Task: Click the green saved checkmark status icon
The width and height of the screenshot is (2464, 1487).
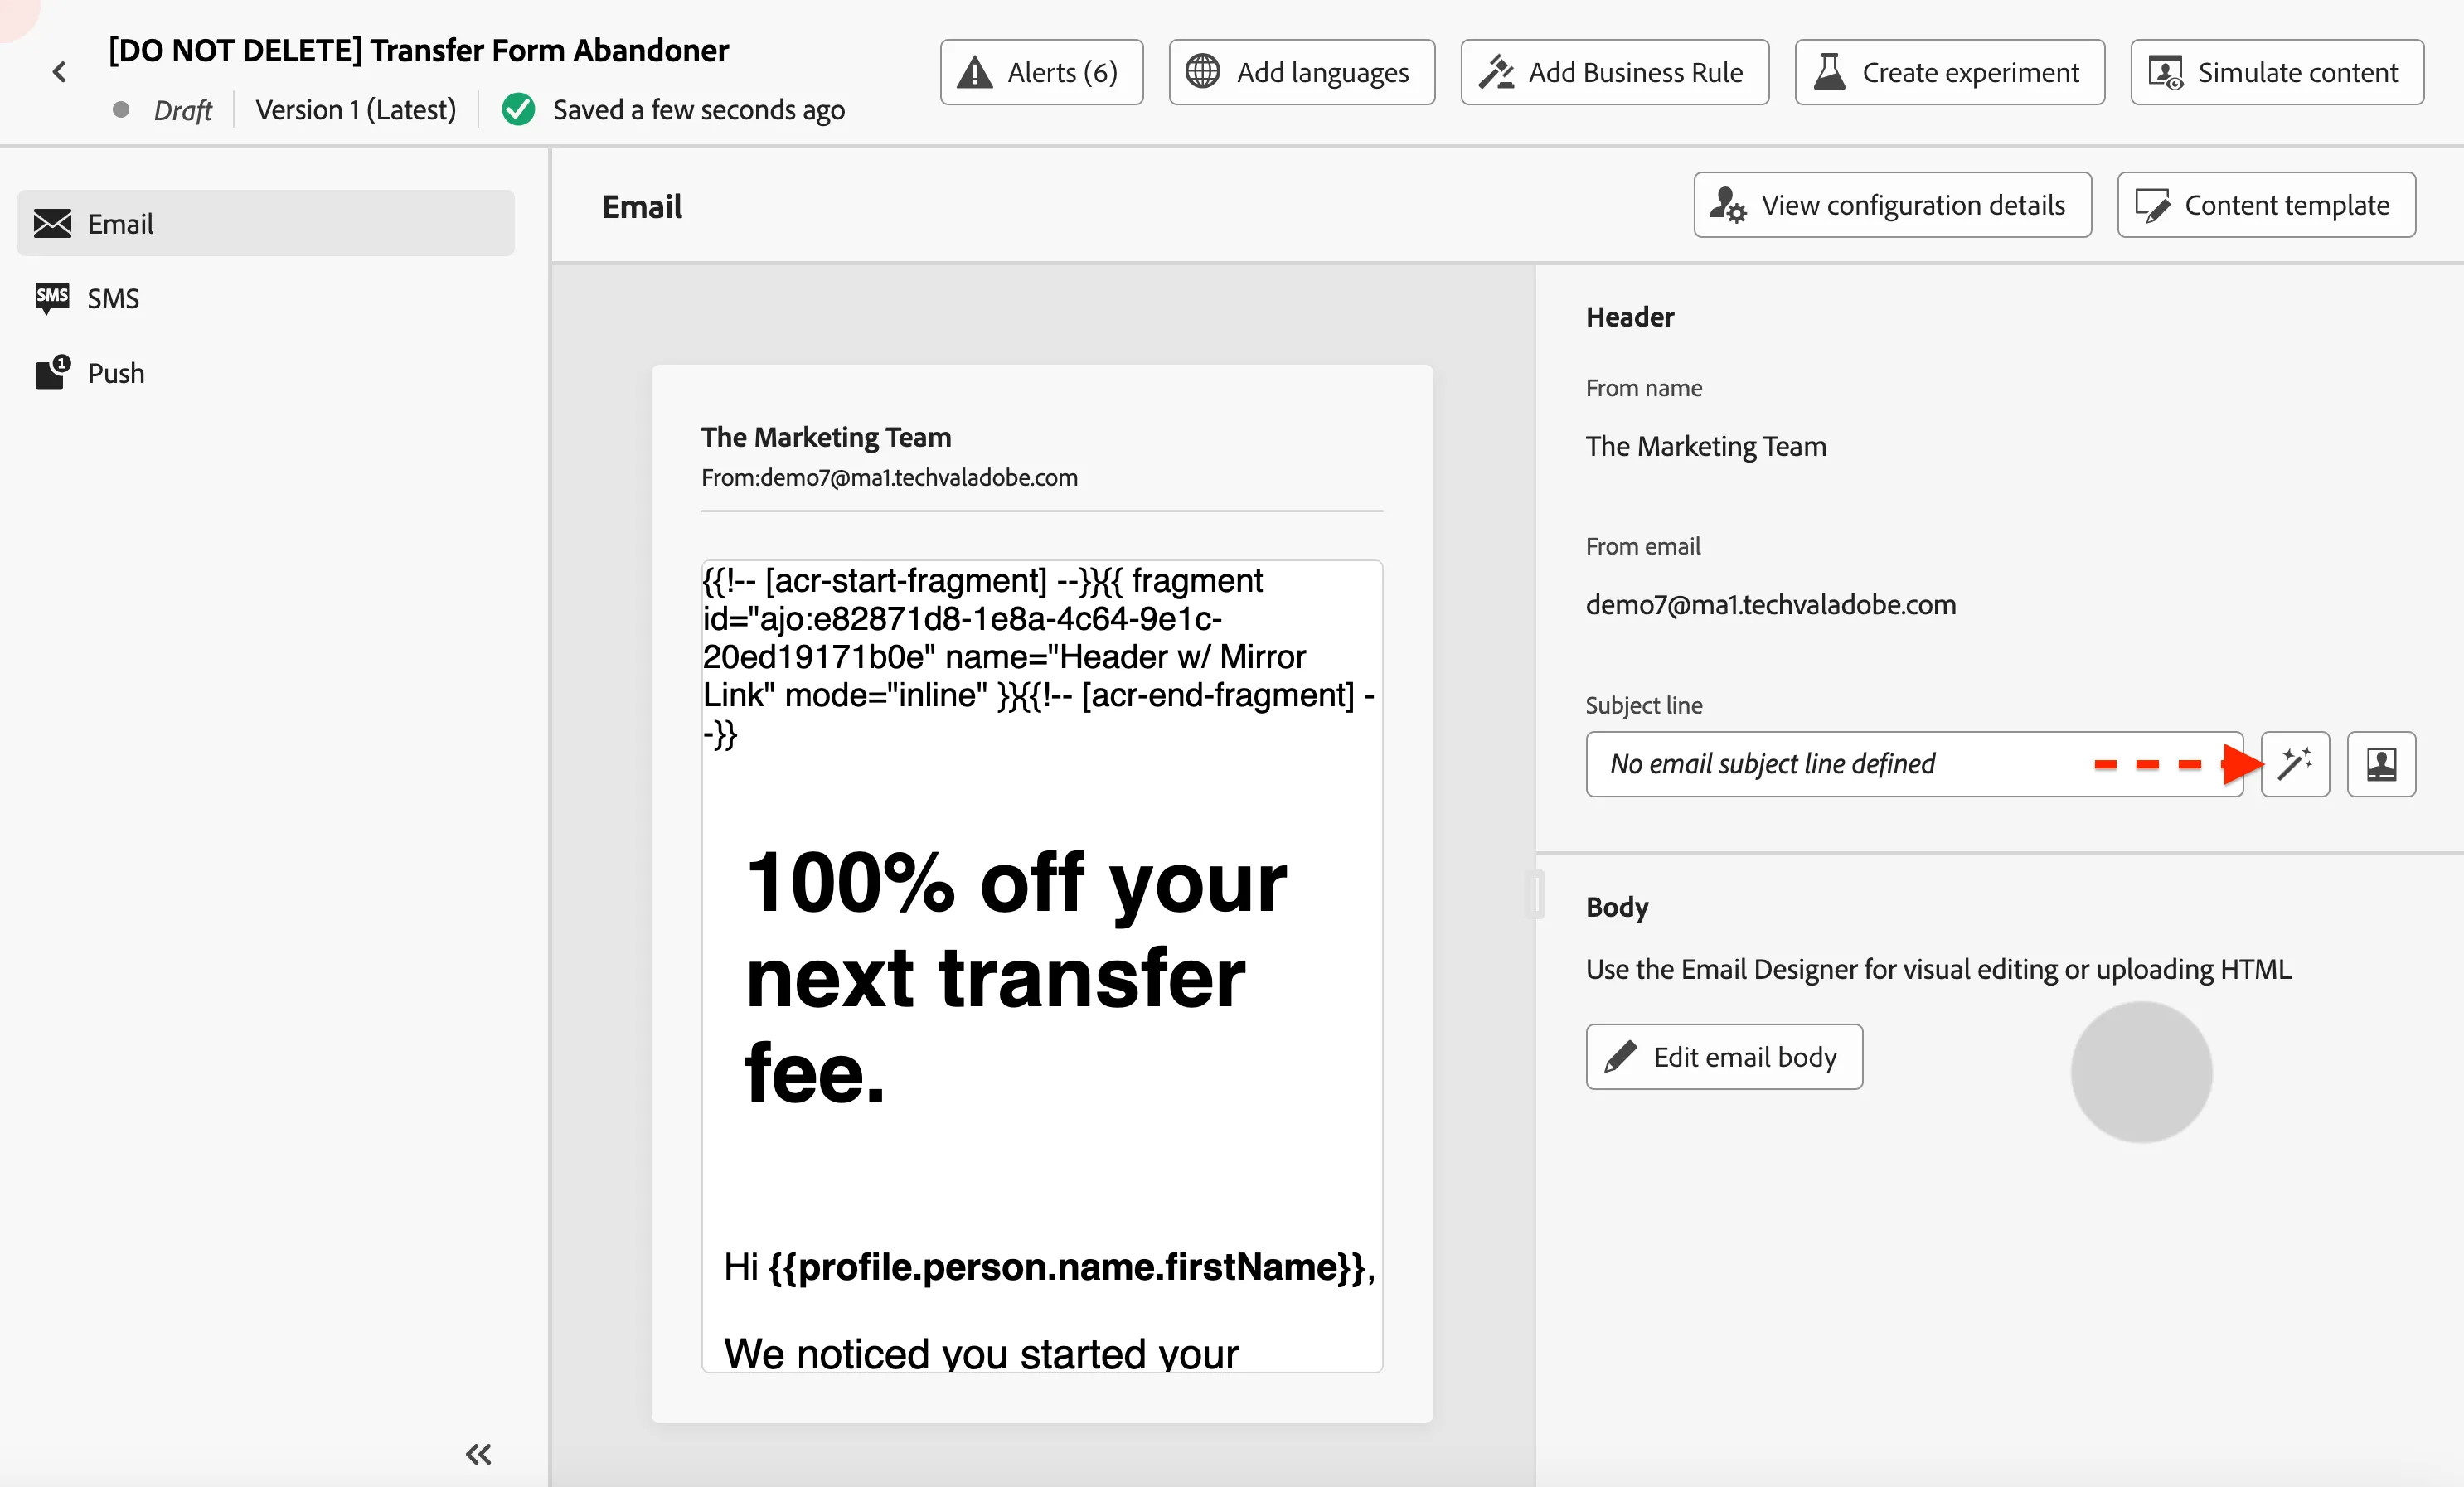Action: pos(518,109)
